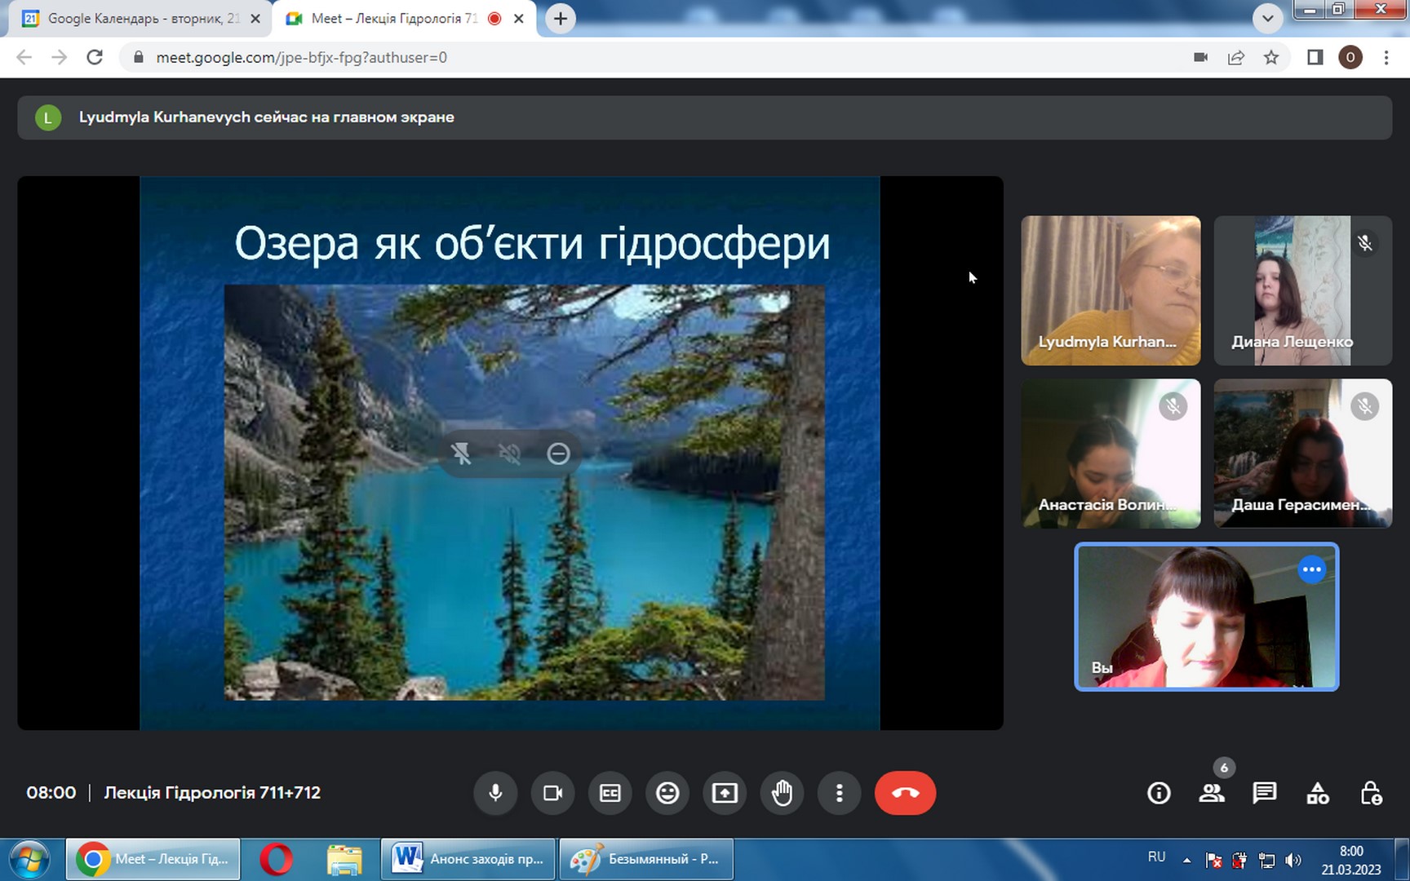Screen dimensions: 1410x881
Task: Open options on your own video tile
Action: click(x=1311, y=569)
